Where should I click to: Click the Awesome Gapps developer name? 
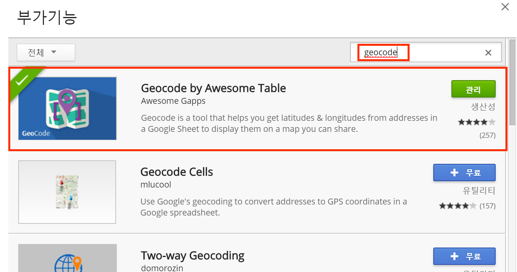pos(173,101)
